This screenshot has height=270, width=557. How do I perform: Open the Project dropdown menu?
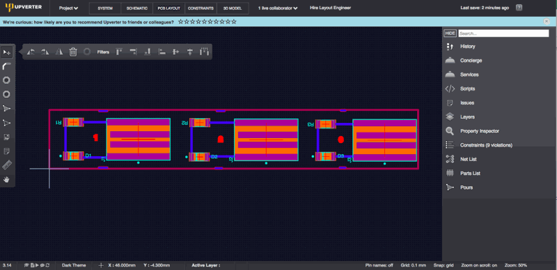pos(68,8)
